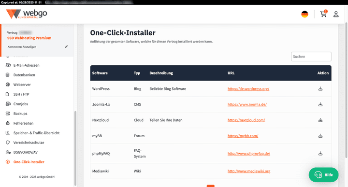Click the 'FAQ-System' type cell
The width and height of the screenshot is (348, 187).
pos(140,154)
